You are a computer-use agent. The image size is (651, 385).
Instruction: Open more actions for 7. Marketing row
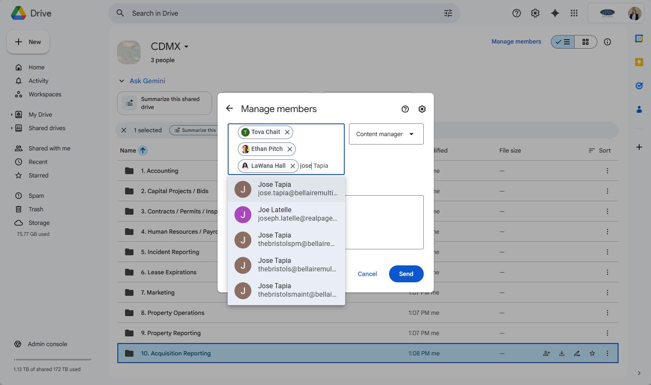click(x=607, y=292)
